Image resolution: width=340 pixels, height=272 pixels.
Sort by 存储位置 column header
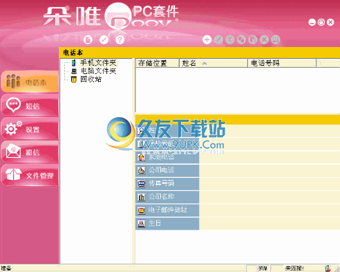tap(158, 63)
